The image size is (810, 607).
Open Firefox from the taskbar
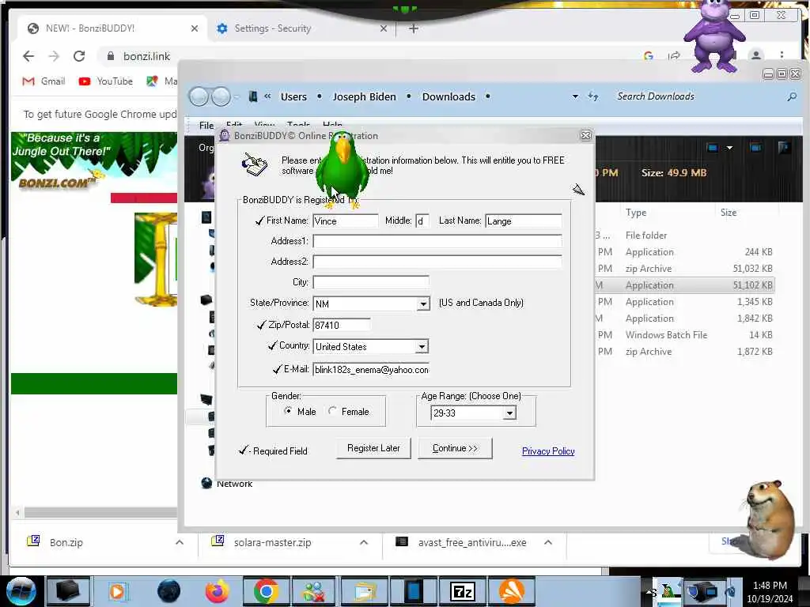pos(217,591)
